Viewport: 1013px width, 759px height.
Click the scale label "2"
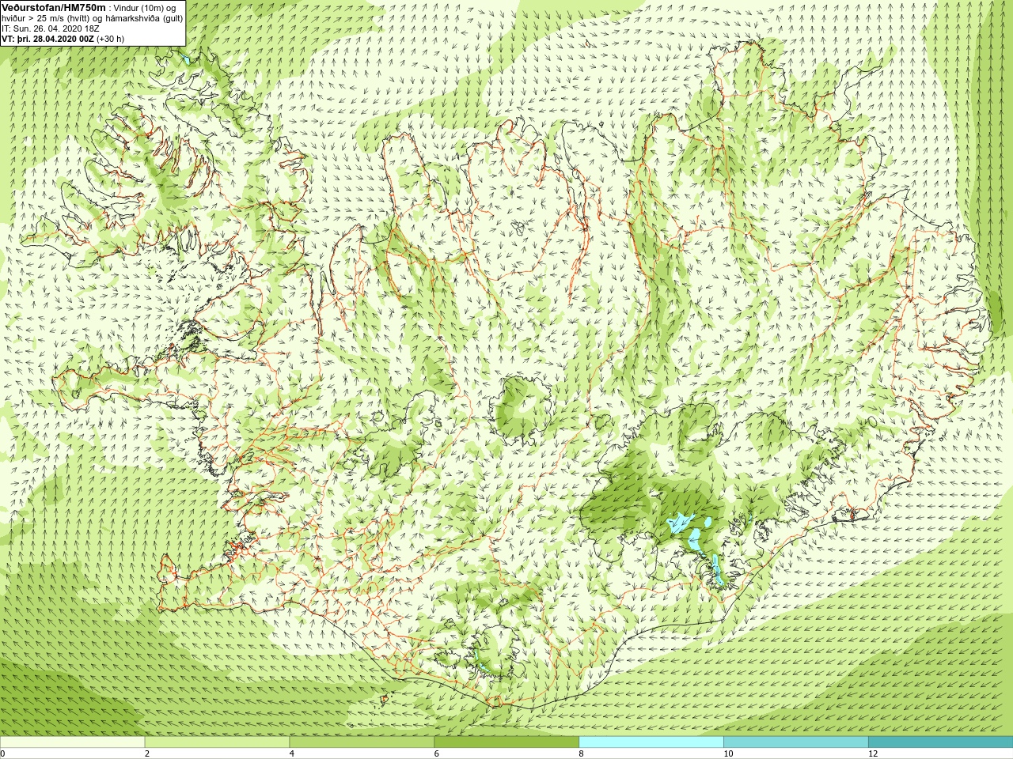click(x=147, y=753)
